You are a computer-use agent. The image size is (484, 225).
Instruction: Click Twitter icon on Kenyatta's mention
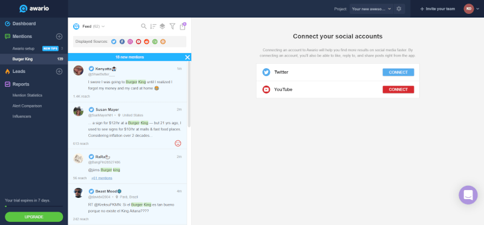pyautogui.click(x=91, y=69)
